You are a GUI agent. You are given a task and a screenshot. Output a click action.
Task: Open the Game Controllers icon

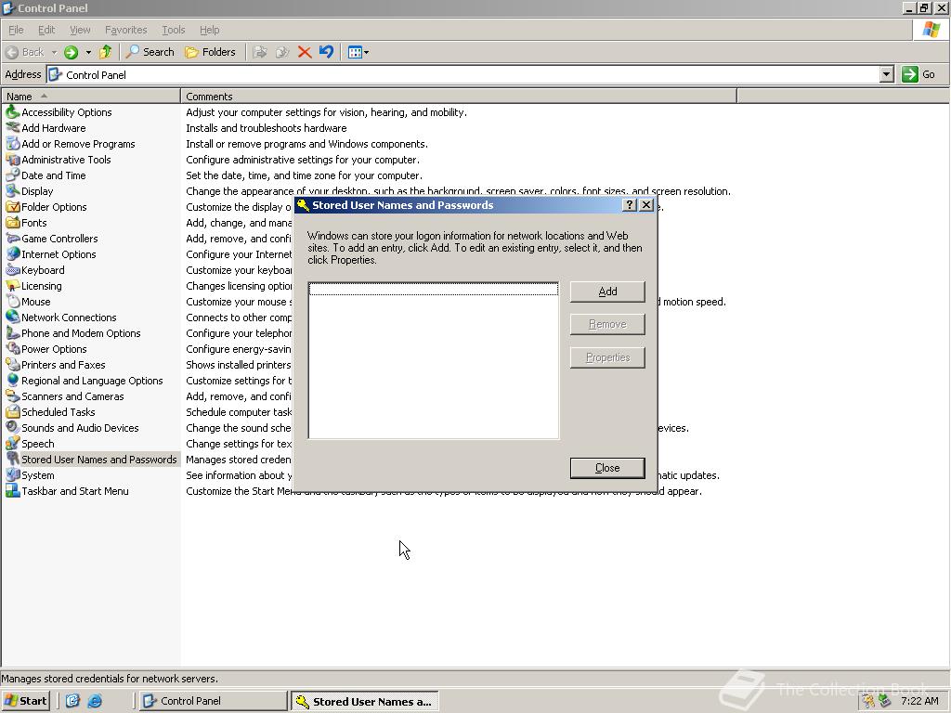point(13,239)
